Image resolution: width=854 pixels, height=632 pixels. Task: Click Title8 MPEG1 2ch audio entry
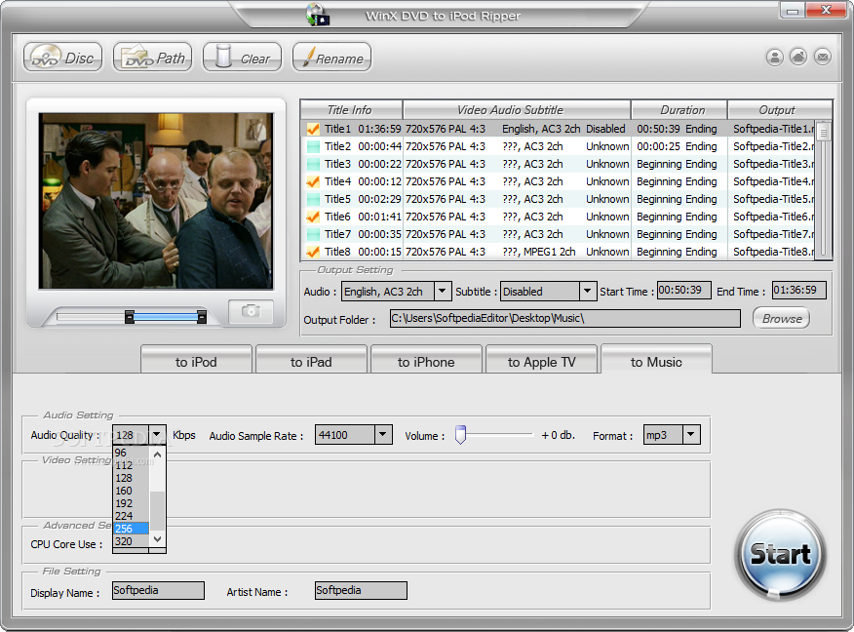click(x=539, y=252)
